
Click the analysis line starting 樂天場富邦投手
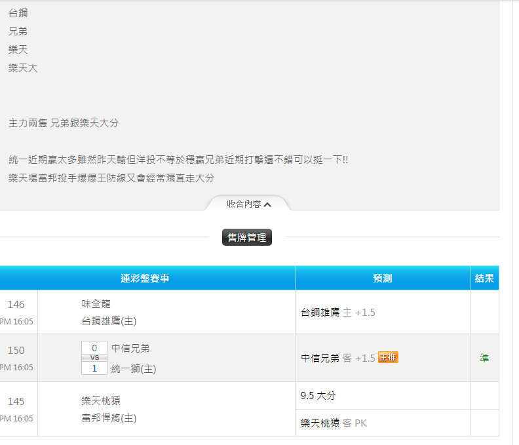pyautogui.click(x=111, y=178)
